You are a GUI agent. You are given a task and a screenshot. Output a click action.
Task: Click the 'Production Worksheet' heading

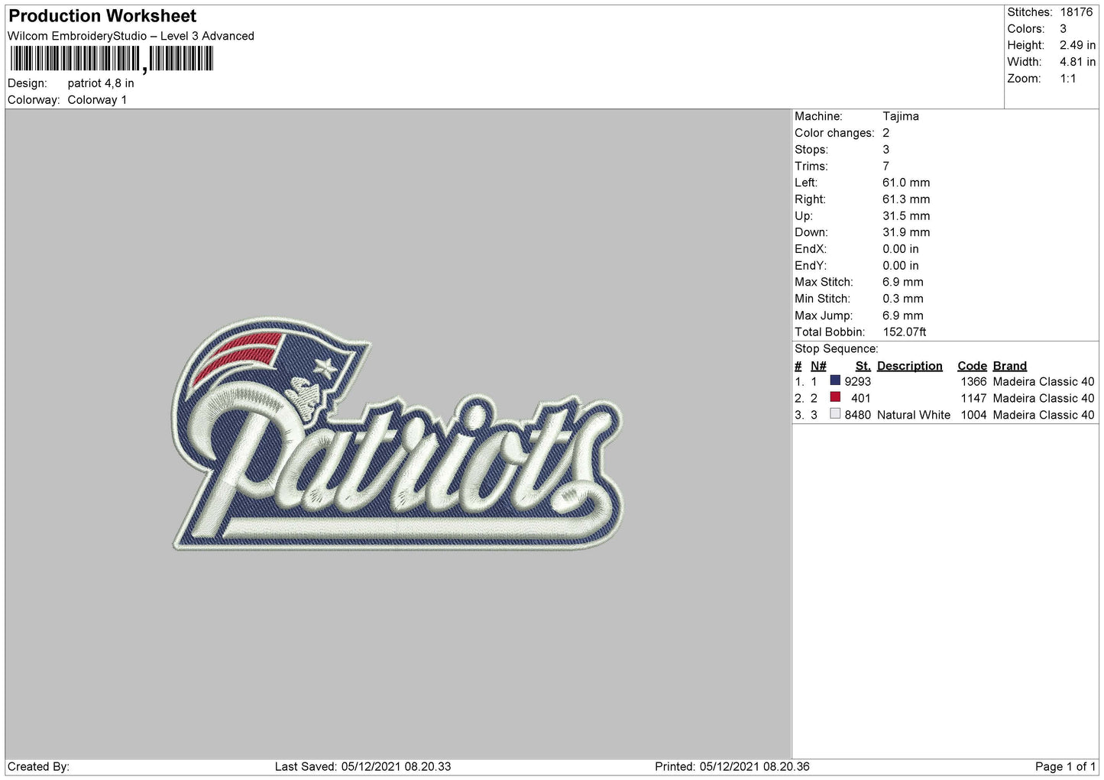click(x=102, y=16)
